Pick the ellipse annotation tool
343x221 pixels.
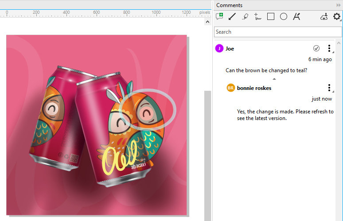pos(284,17)
